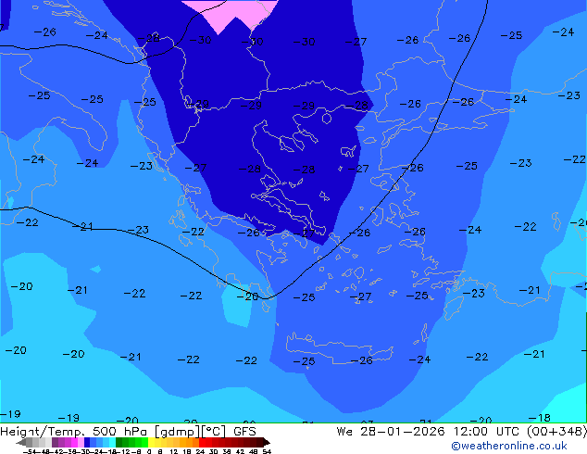
Task: Click the "[gdmp]" unit label
Action: point(178,432)
